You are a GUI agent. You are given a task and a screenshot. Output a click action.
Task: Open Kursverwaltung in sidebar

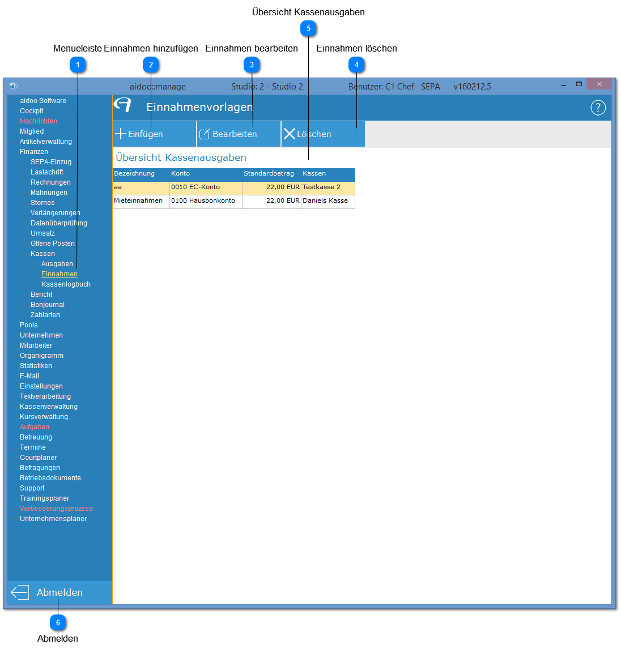pos(44,417)
